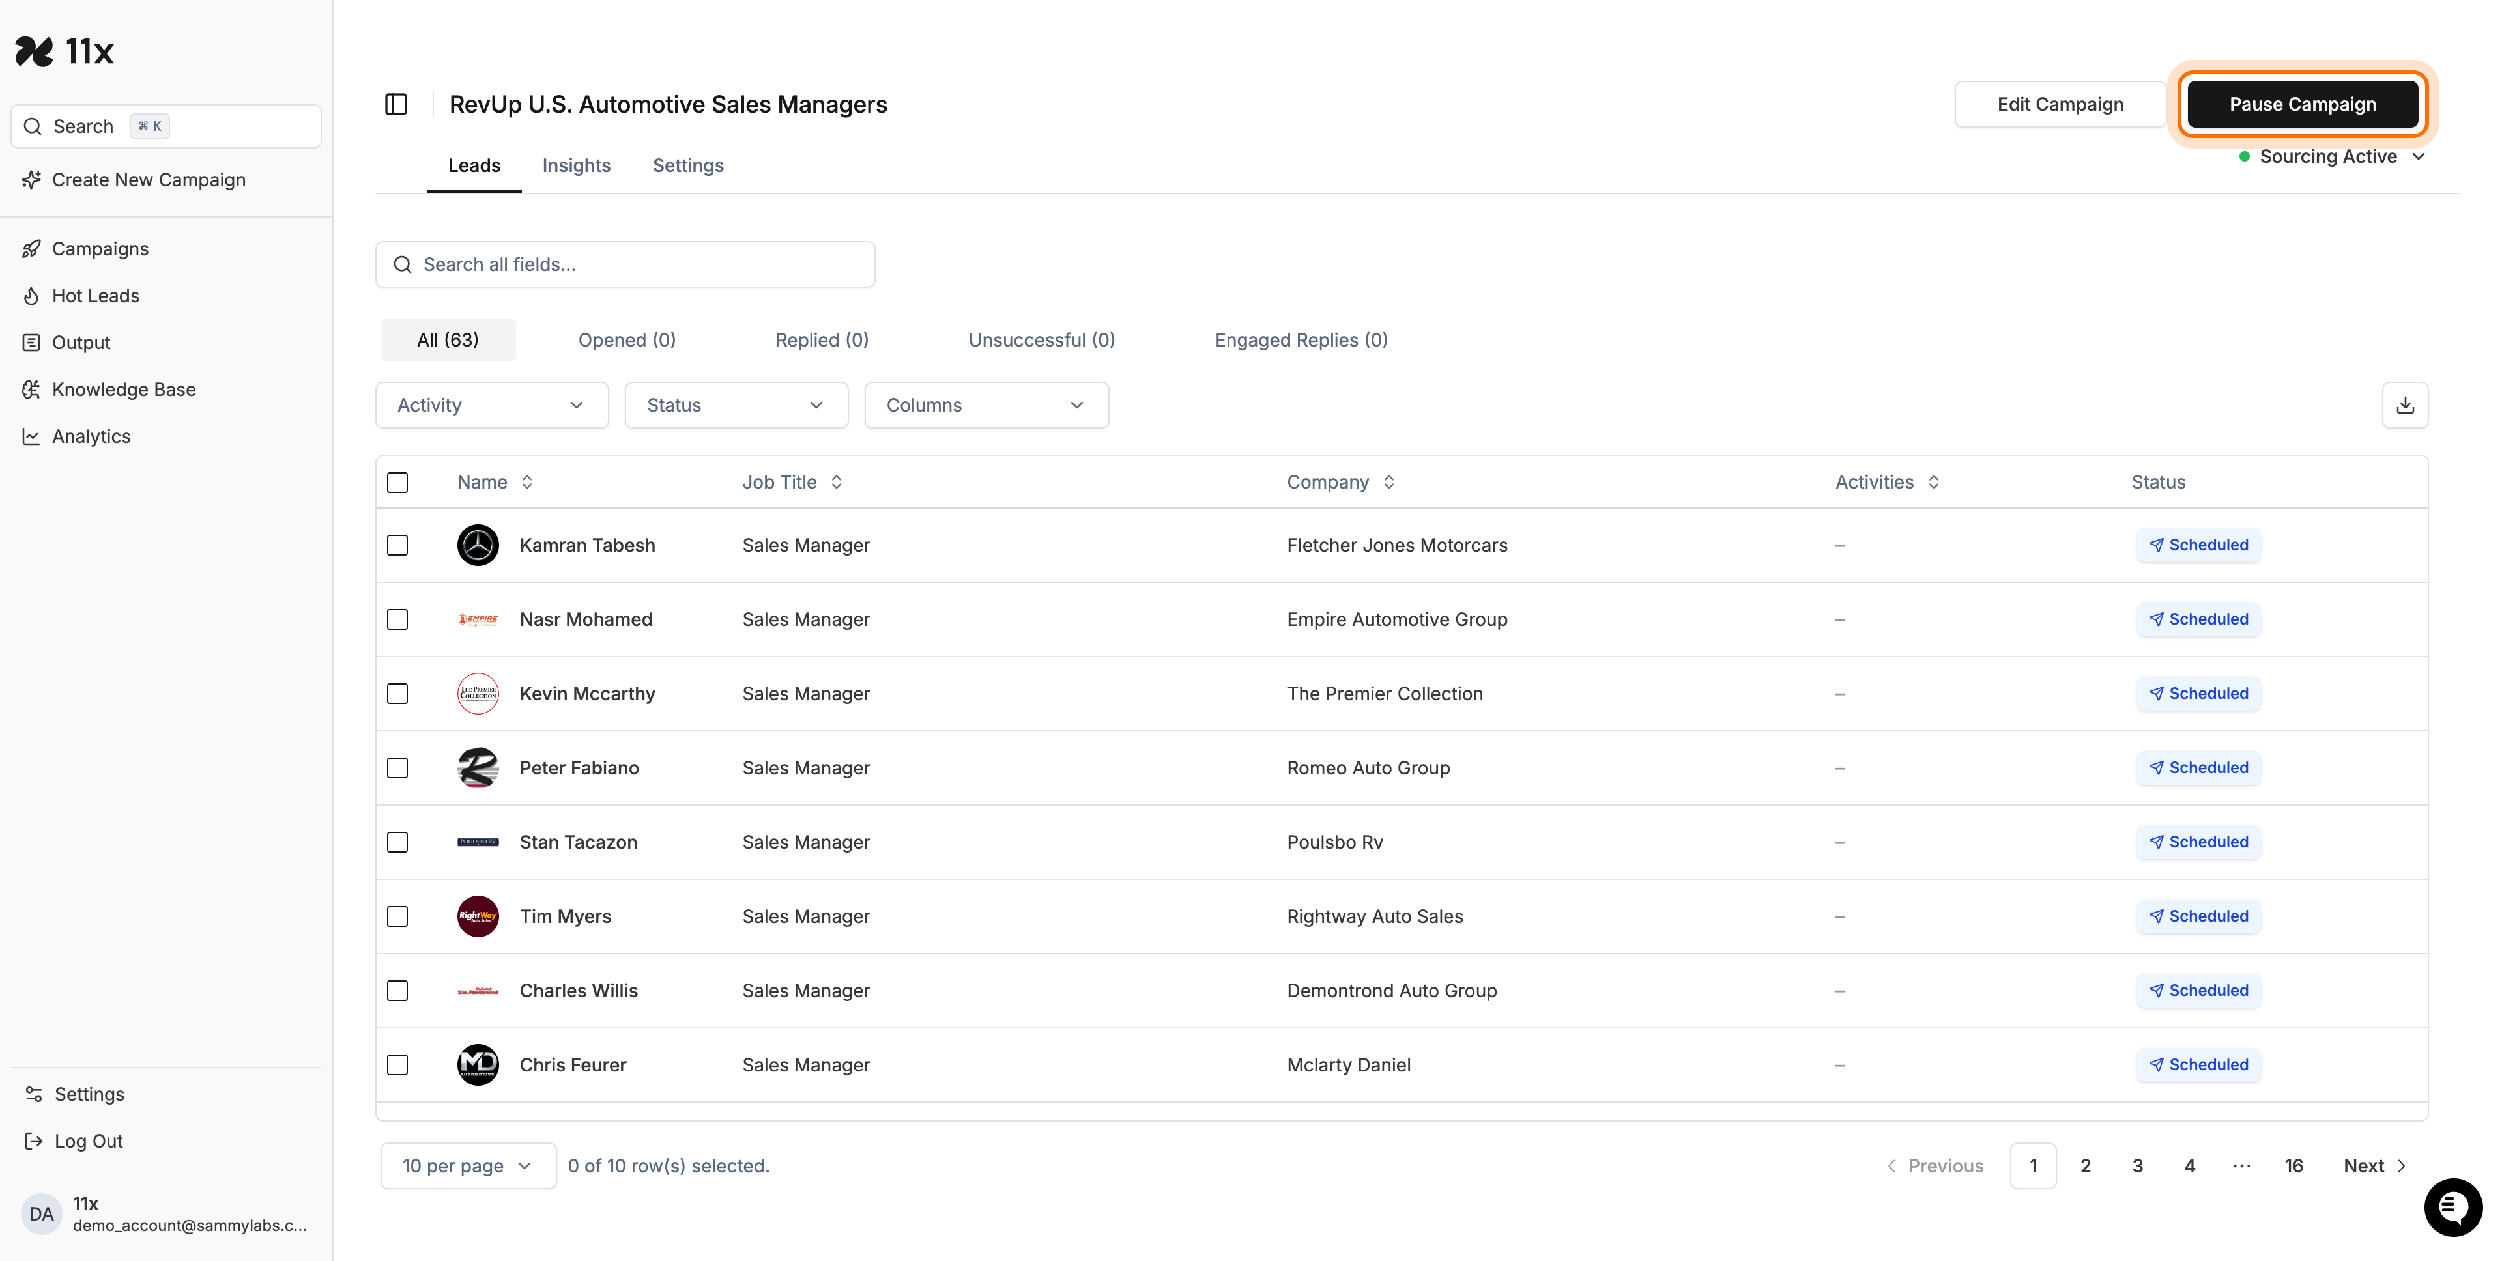Sort by Company column arrows

pyautogui.click(x=1389, y=481)
